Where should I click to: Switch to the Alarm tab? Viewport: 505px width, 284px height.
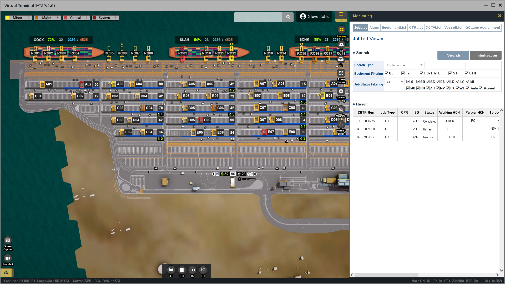point(374,28)
